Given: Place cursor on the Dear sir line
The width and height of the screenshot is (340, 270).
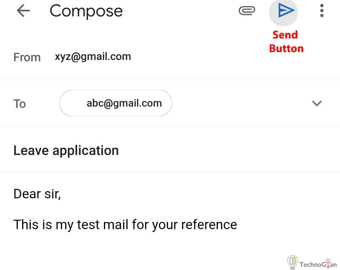Looking at the screenshot, I should pos(37,194).
